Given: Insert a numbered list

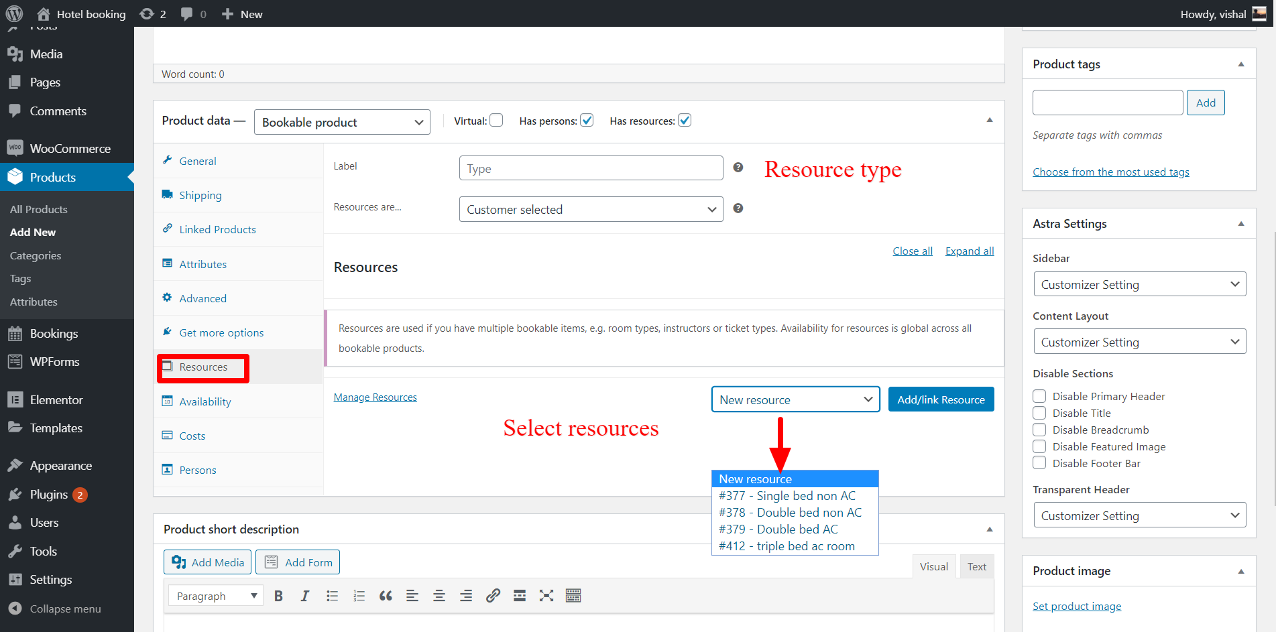Looking at the screenshot, I should (359, 596).
